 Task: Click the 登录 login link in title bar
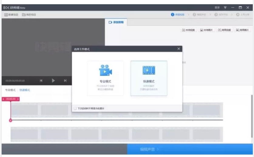tap(217, 8)
